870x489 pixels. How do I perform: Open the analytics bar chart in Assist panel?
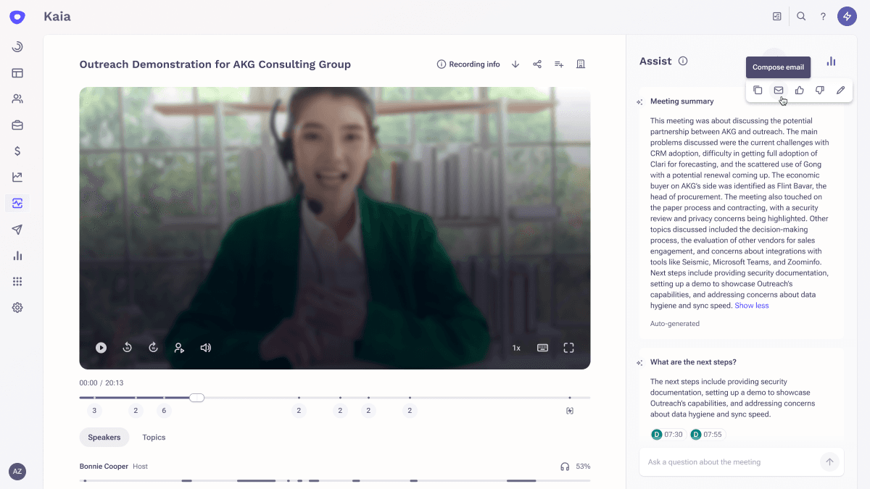pyautogui.click(x=831, y=62)
